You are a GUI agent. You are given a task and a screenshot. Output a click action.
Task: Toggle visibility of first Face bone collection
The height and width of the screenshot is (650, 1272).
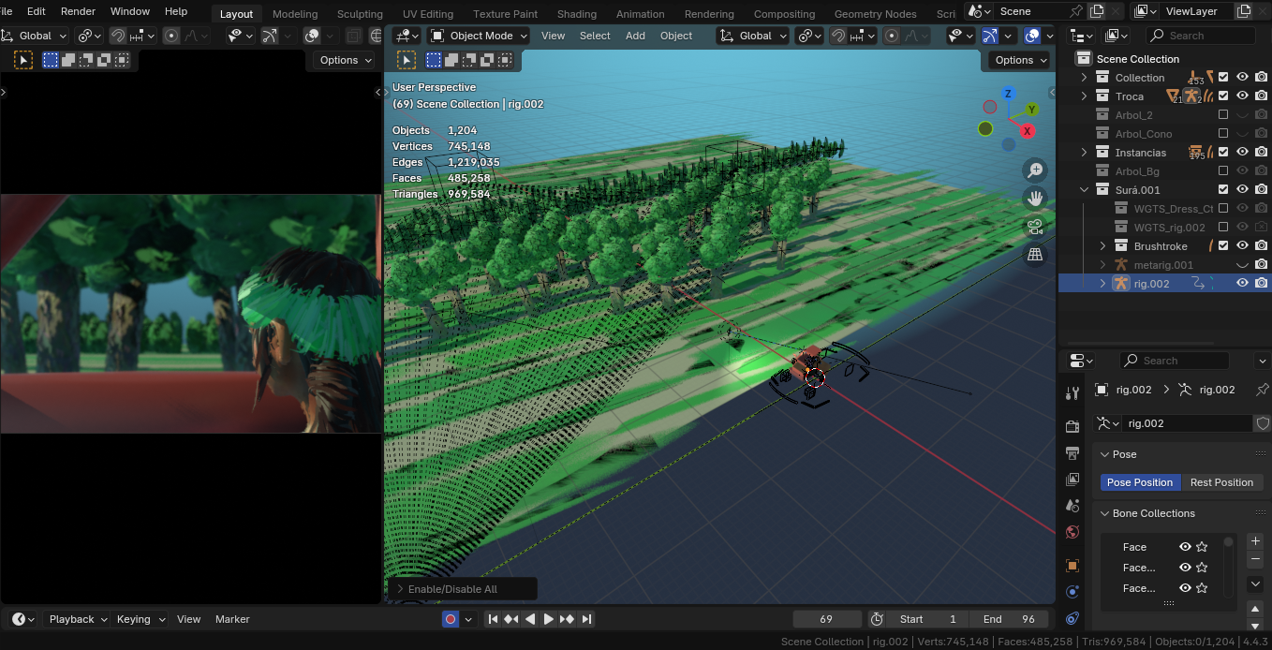(x=1185, y=547)
